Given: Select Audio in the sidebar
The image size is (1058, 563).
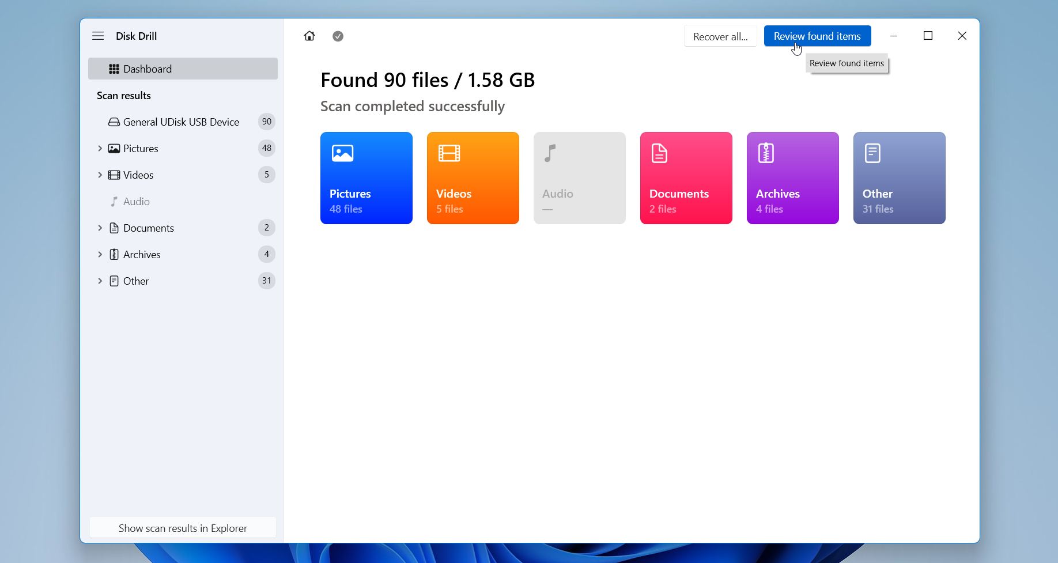Looking at the screenshot, I should click(137, 202).
